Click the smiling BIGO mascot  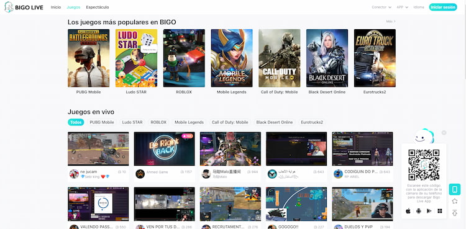[424, 137]
